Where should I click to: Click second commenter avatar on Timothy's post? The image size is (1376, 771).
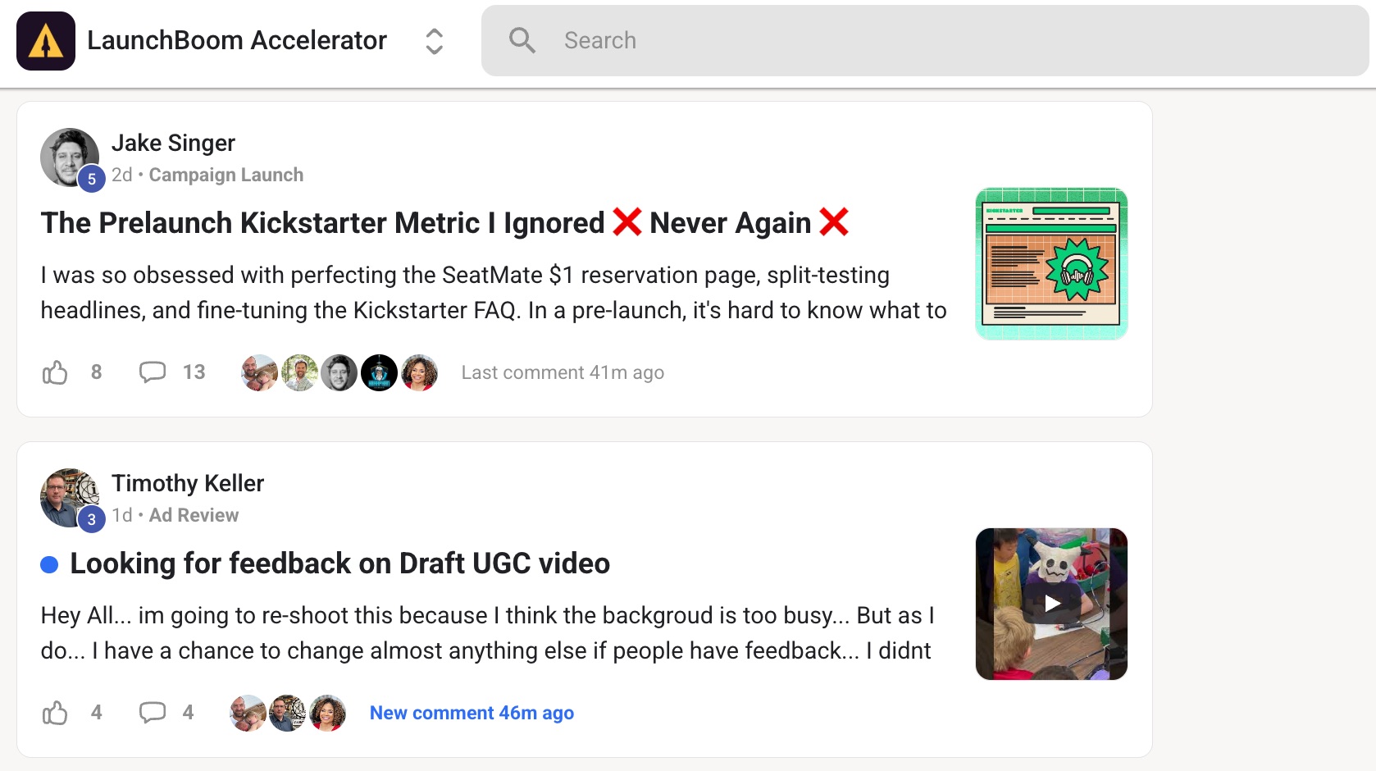(x=288, y=713)
